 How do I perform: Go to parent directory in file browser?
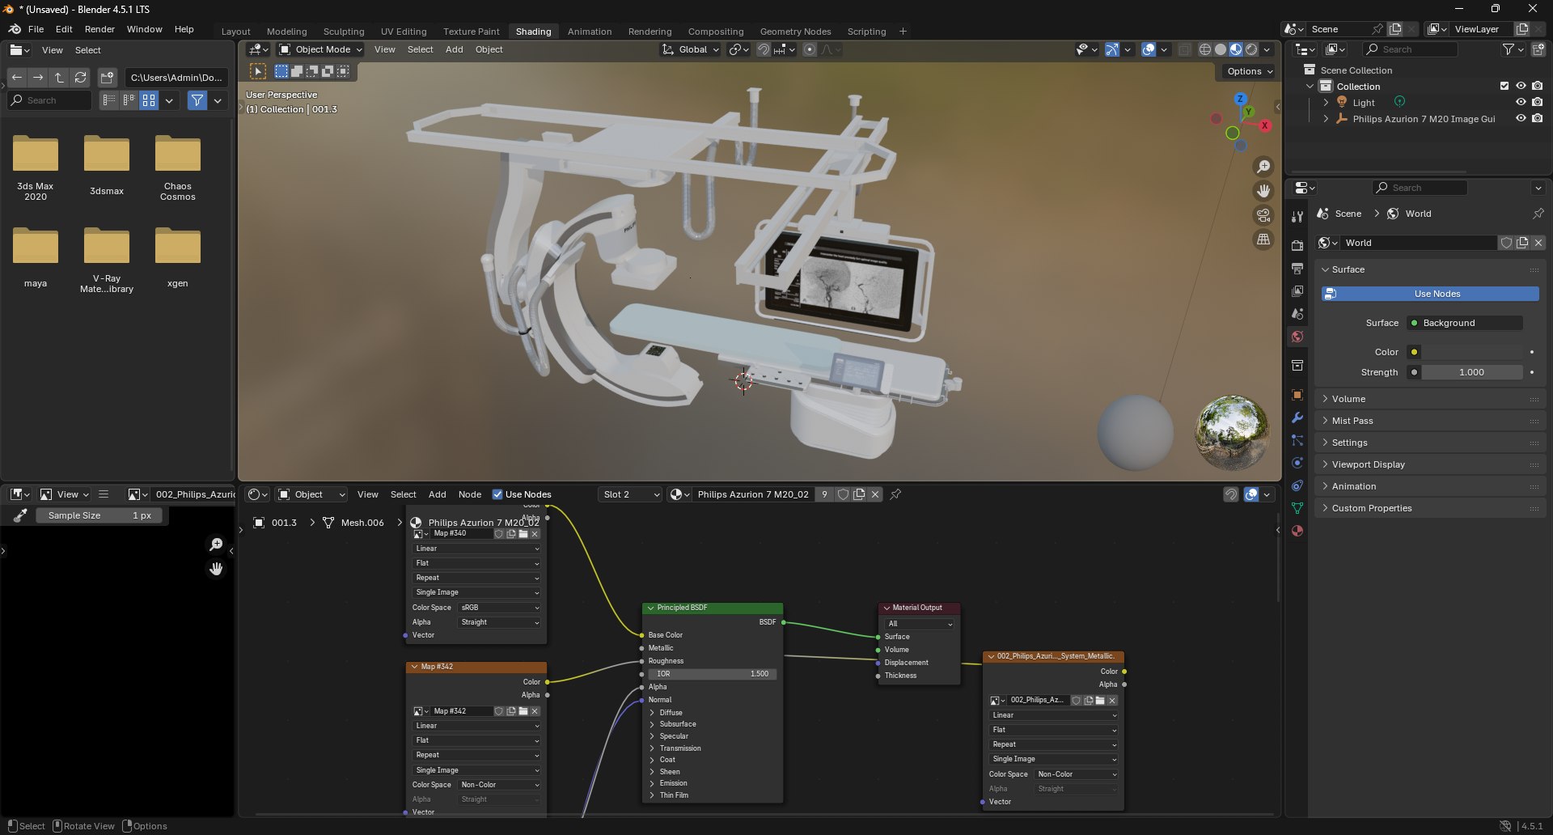59,78
